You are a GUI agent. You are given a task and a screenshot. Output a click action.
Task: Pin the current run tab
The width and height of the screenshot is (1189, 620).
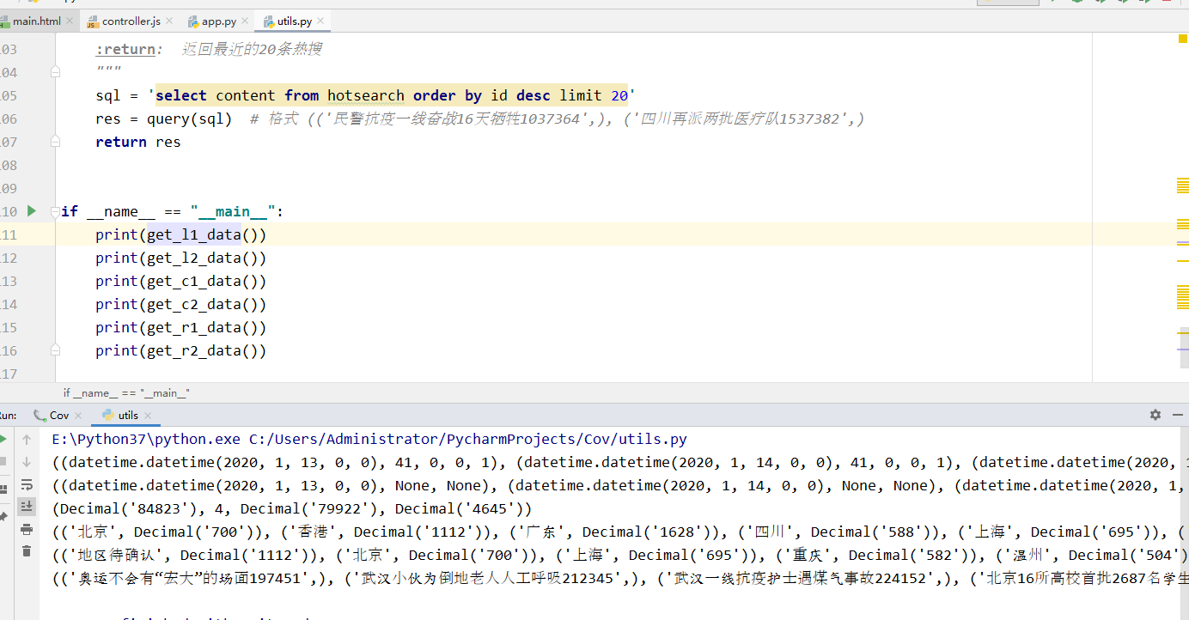pyautogui.click(x=3, y=517)
